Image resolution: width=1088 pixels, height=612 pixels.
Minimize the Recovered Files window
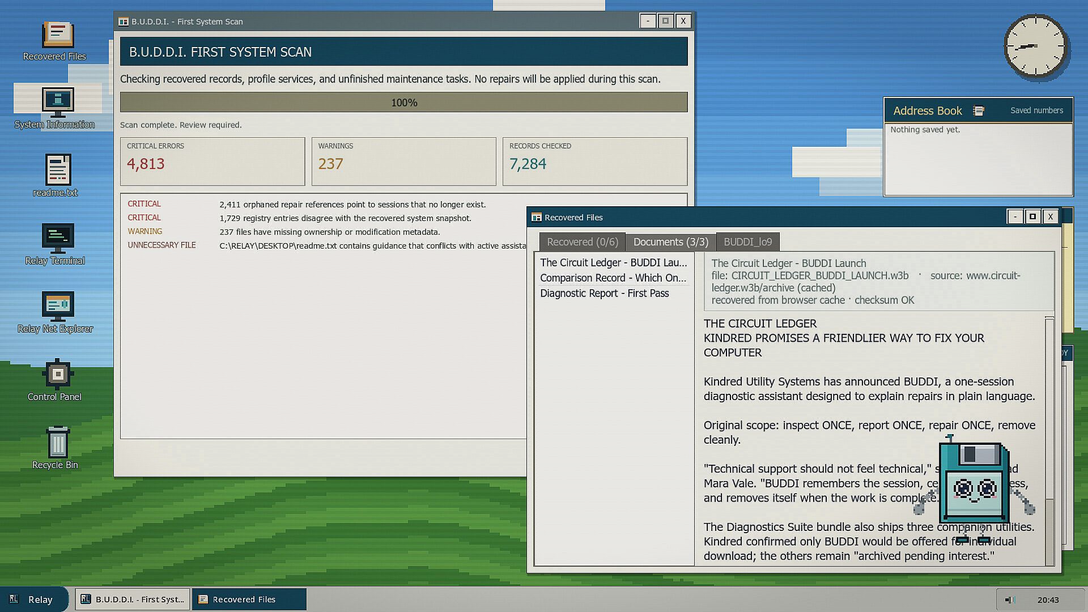(1015, 217)
